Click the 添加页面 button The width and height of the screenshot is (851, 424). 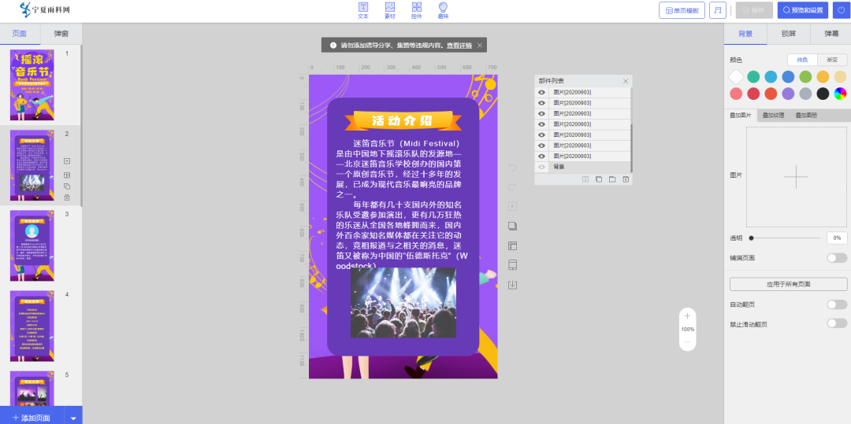(x=32, y=418)
